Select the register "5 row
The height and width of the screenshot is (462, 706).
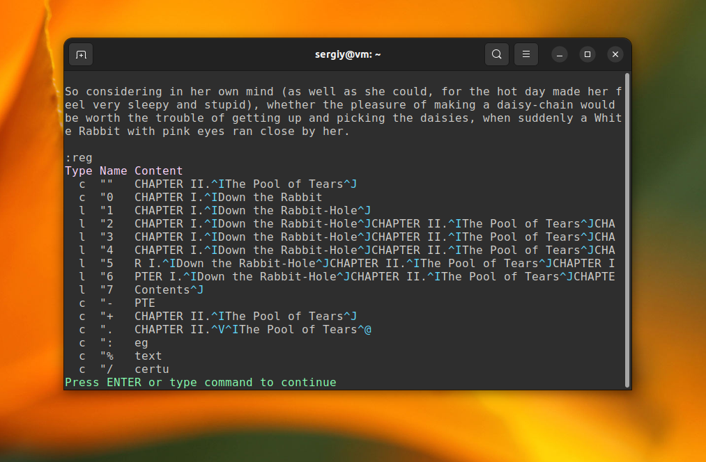346,264
